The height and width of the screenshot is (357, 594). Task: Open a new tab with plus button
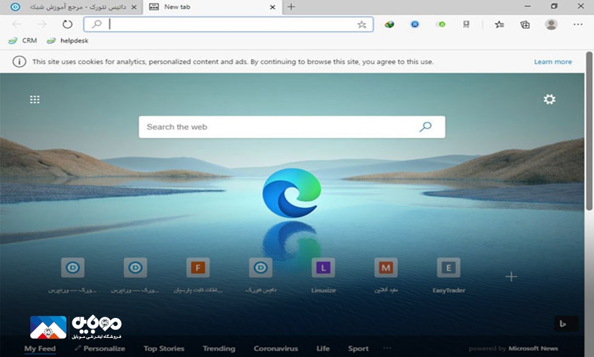click(x=291, y=7)
